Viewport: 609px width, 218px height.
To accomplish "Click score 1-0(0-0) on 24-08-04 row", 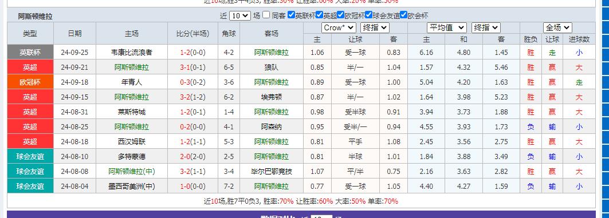I will click(192, 187).
